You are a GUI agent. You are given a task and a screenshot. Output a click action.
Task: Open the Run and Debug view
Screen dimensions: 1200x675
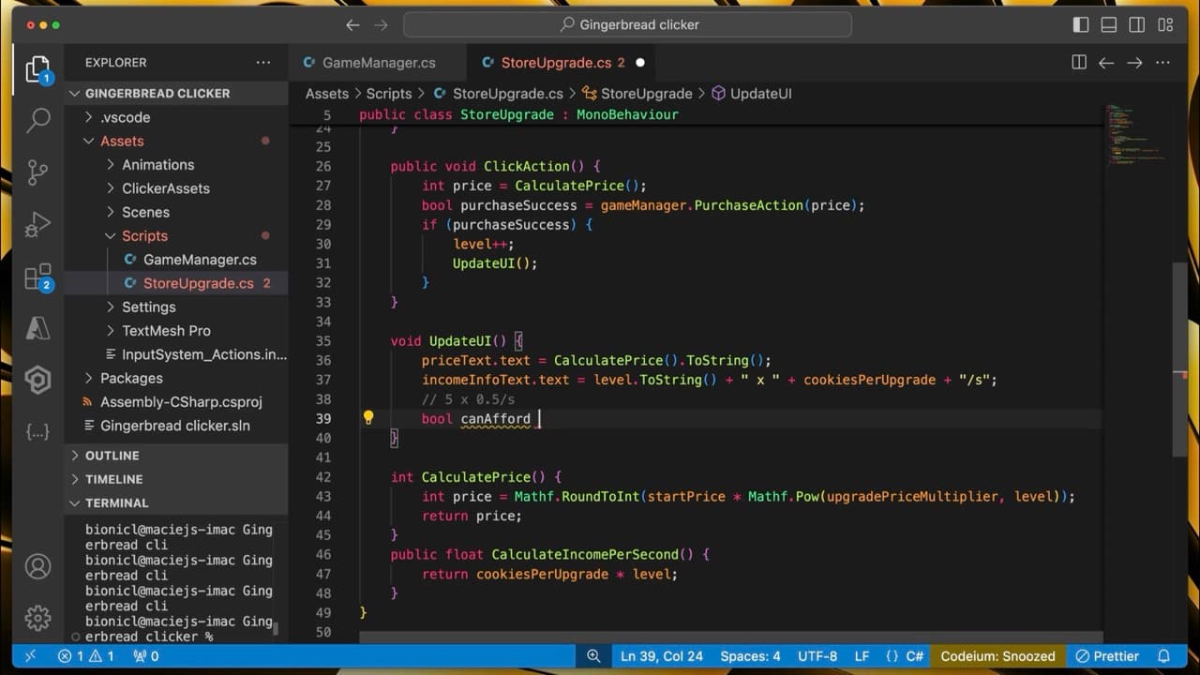point(37,224)
